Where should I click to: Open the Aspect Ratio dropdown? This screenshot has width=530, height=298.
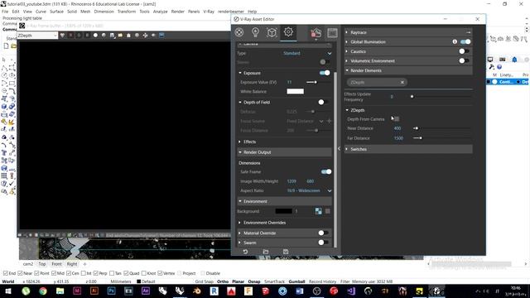(309, 190)
